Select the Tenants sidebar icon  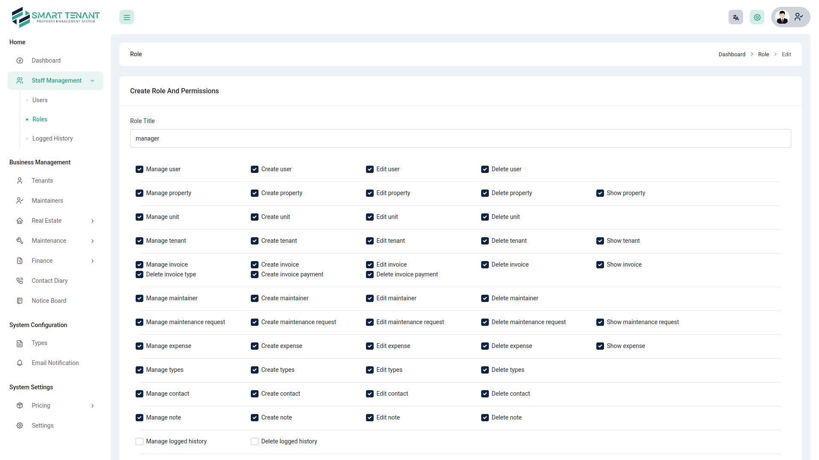[20, 181]
